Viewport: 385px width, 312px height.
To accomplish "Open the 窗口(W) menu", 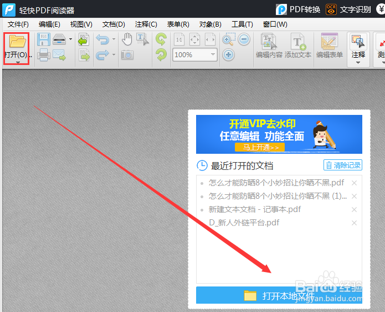I will point(275,24).
